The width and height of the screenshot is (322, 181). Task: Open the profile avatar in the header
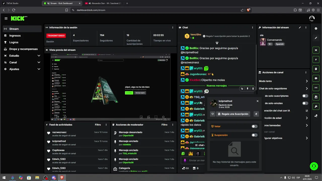click(x=312, y=18)
